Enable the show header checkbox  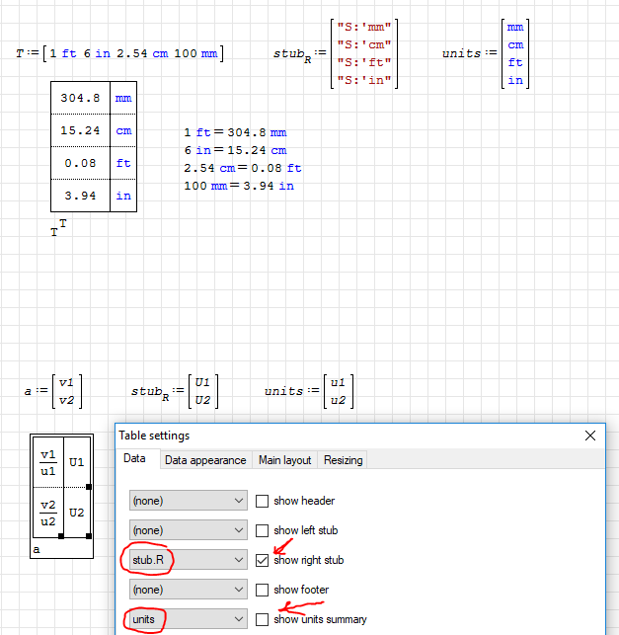click(263, 502)
